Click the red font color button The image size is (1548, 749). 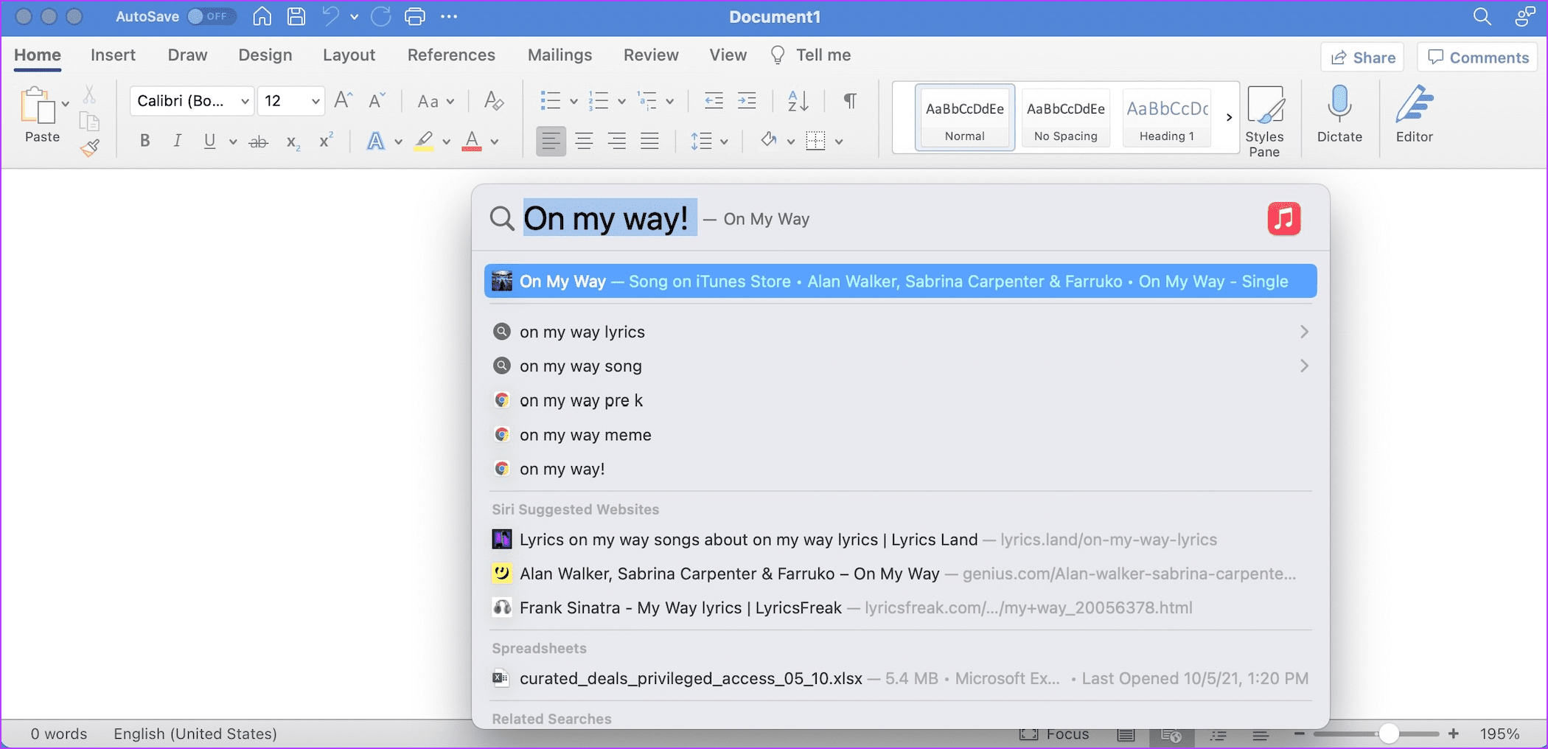coord(472,141)
